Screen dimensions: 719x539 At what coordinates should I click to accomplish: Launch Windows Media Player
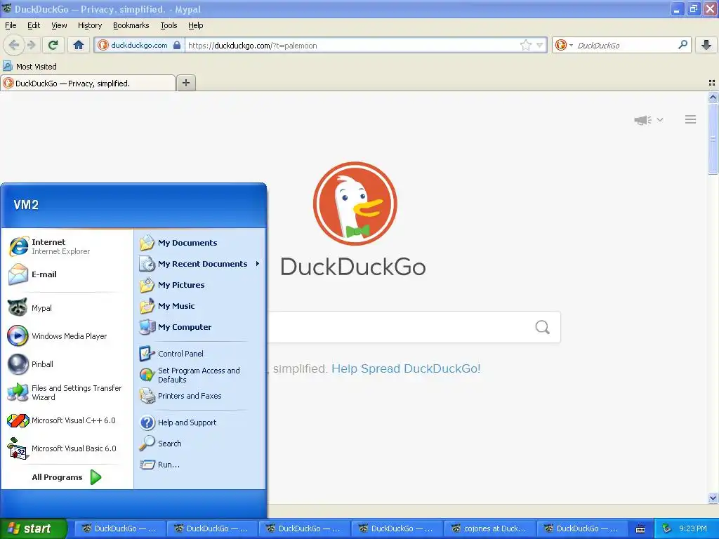pyautogui.click(x=65, y=336)
